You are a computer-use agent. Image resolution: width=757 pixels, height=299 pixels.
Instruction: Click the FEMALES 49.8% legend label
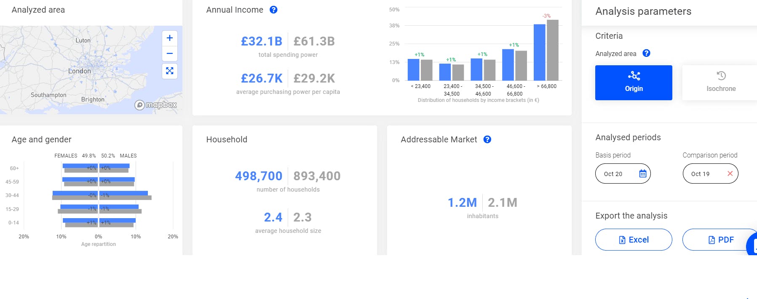[75, 155]
